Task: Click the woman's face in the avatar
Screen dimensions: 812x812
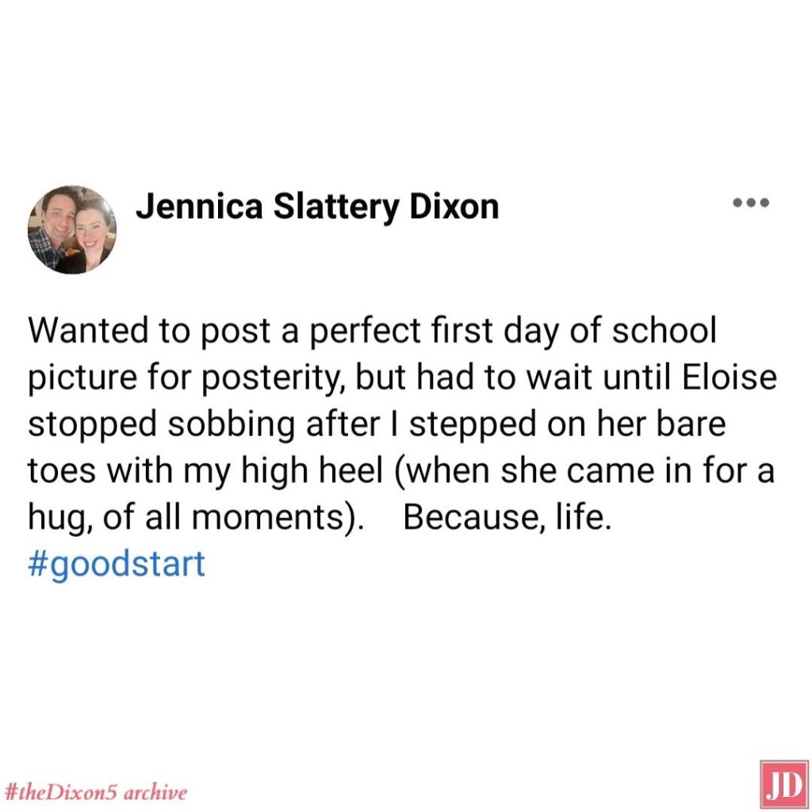Action: coord(89,228)
